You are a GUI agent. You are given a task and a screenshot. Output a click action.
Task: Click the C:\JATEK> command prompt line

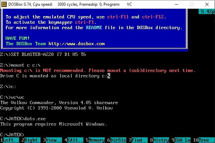pos(12,135)
